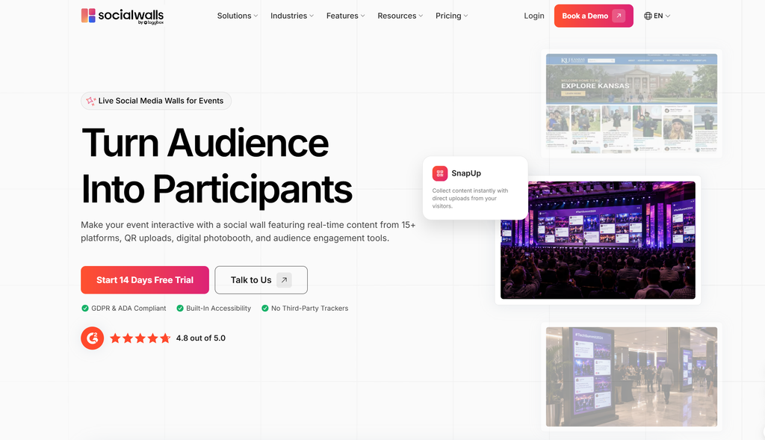Click the globe language icon
Screen dimensions: 765x440
coord(648,16)
